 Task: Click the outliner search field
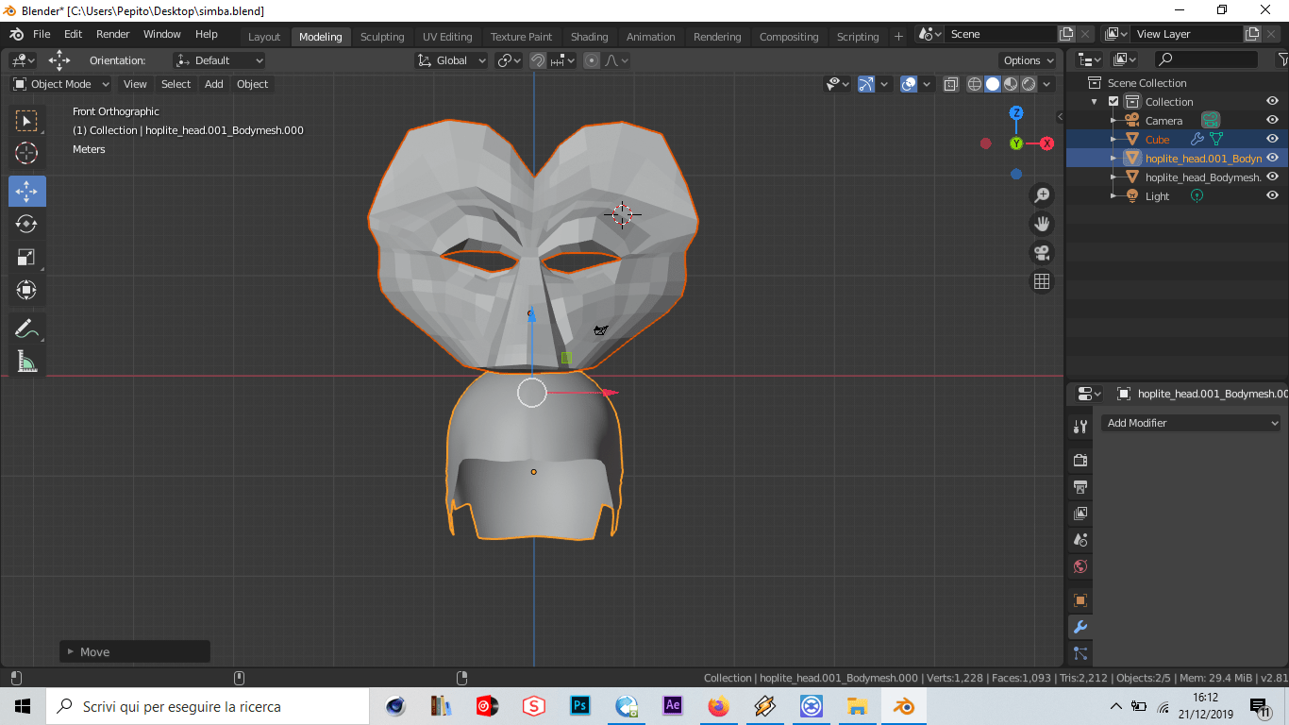click(x=1206, y=59)
